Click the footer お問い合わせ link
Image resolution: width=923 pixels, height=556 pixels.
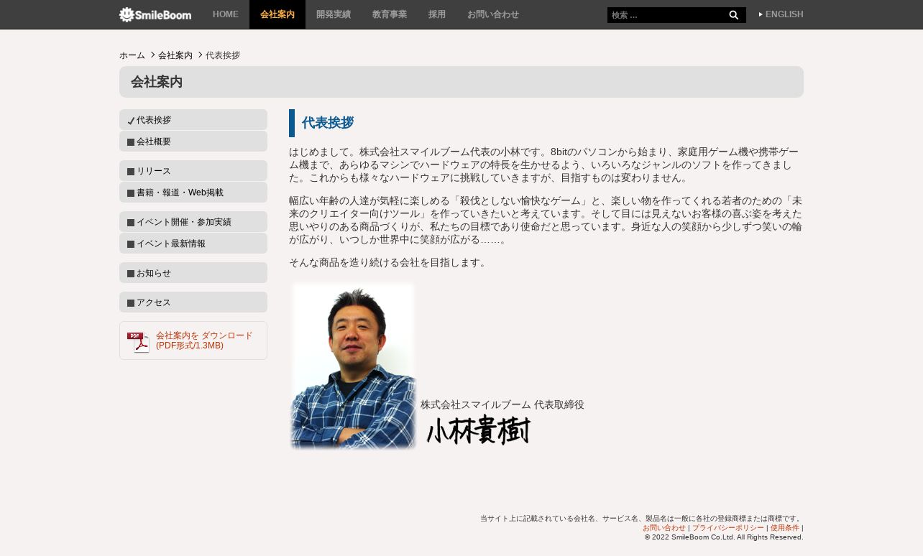click(x=664, y=528)
